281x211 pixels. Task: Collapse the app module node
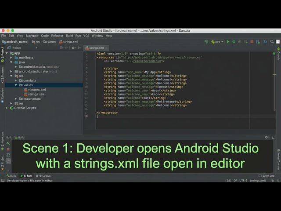(7, 53)
